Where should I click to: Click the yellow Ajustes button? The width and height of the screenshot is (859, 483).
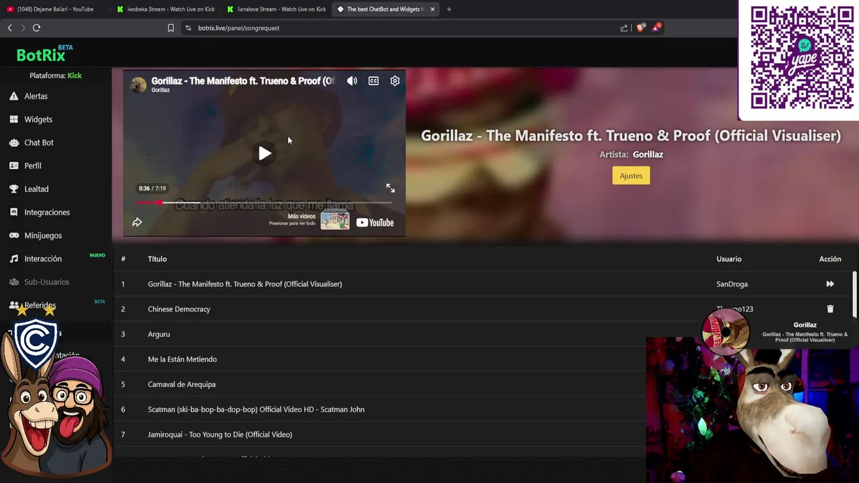(631, 176)
